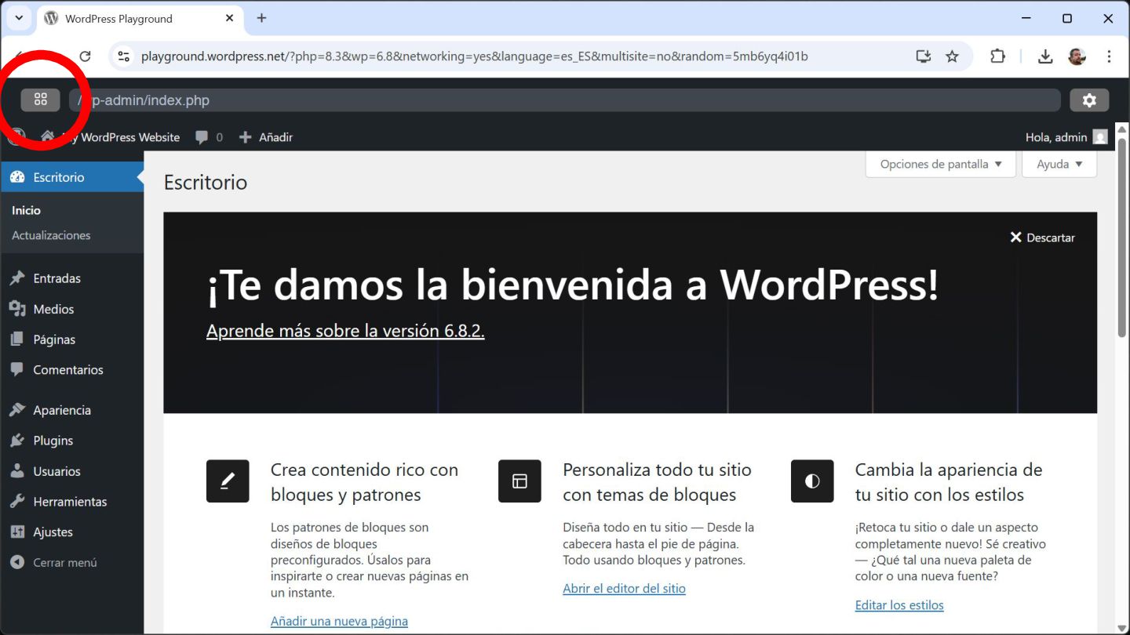Image resolution: width=1130 pixels, height=635 pixels.
Task: Open the Páginas menu label
Action: pos(54,339)
